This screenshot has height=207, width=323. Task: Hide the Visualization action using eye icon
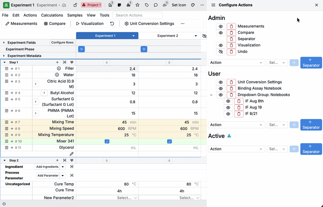[220, 45]
